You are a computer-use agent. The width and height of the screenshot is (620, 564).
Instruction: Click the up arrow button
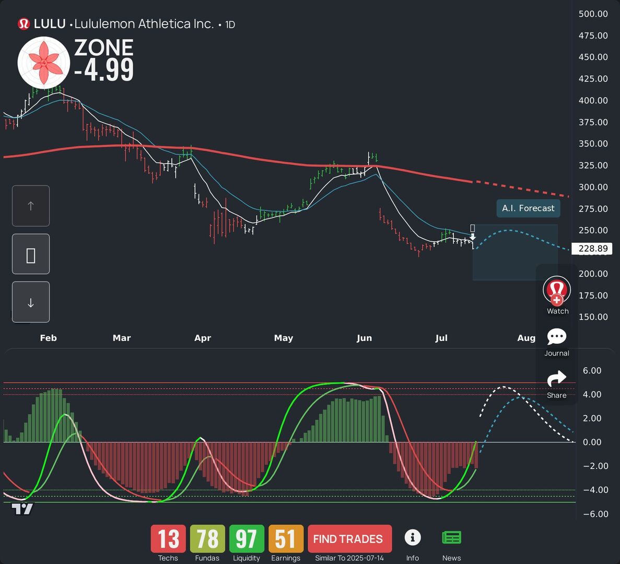(x=31, y=206)
